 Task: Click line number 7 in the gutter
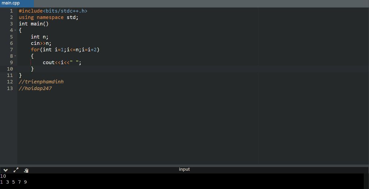11,50
